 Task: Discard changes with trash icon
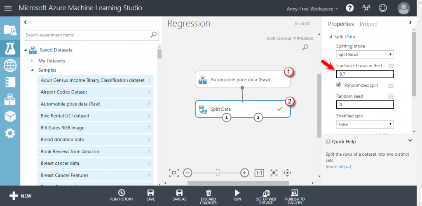208,197
